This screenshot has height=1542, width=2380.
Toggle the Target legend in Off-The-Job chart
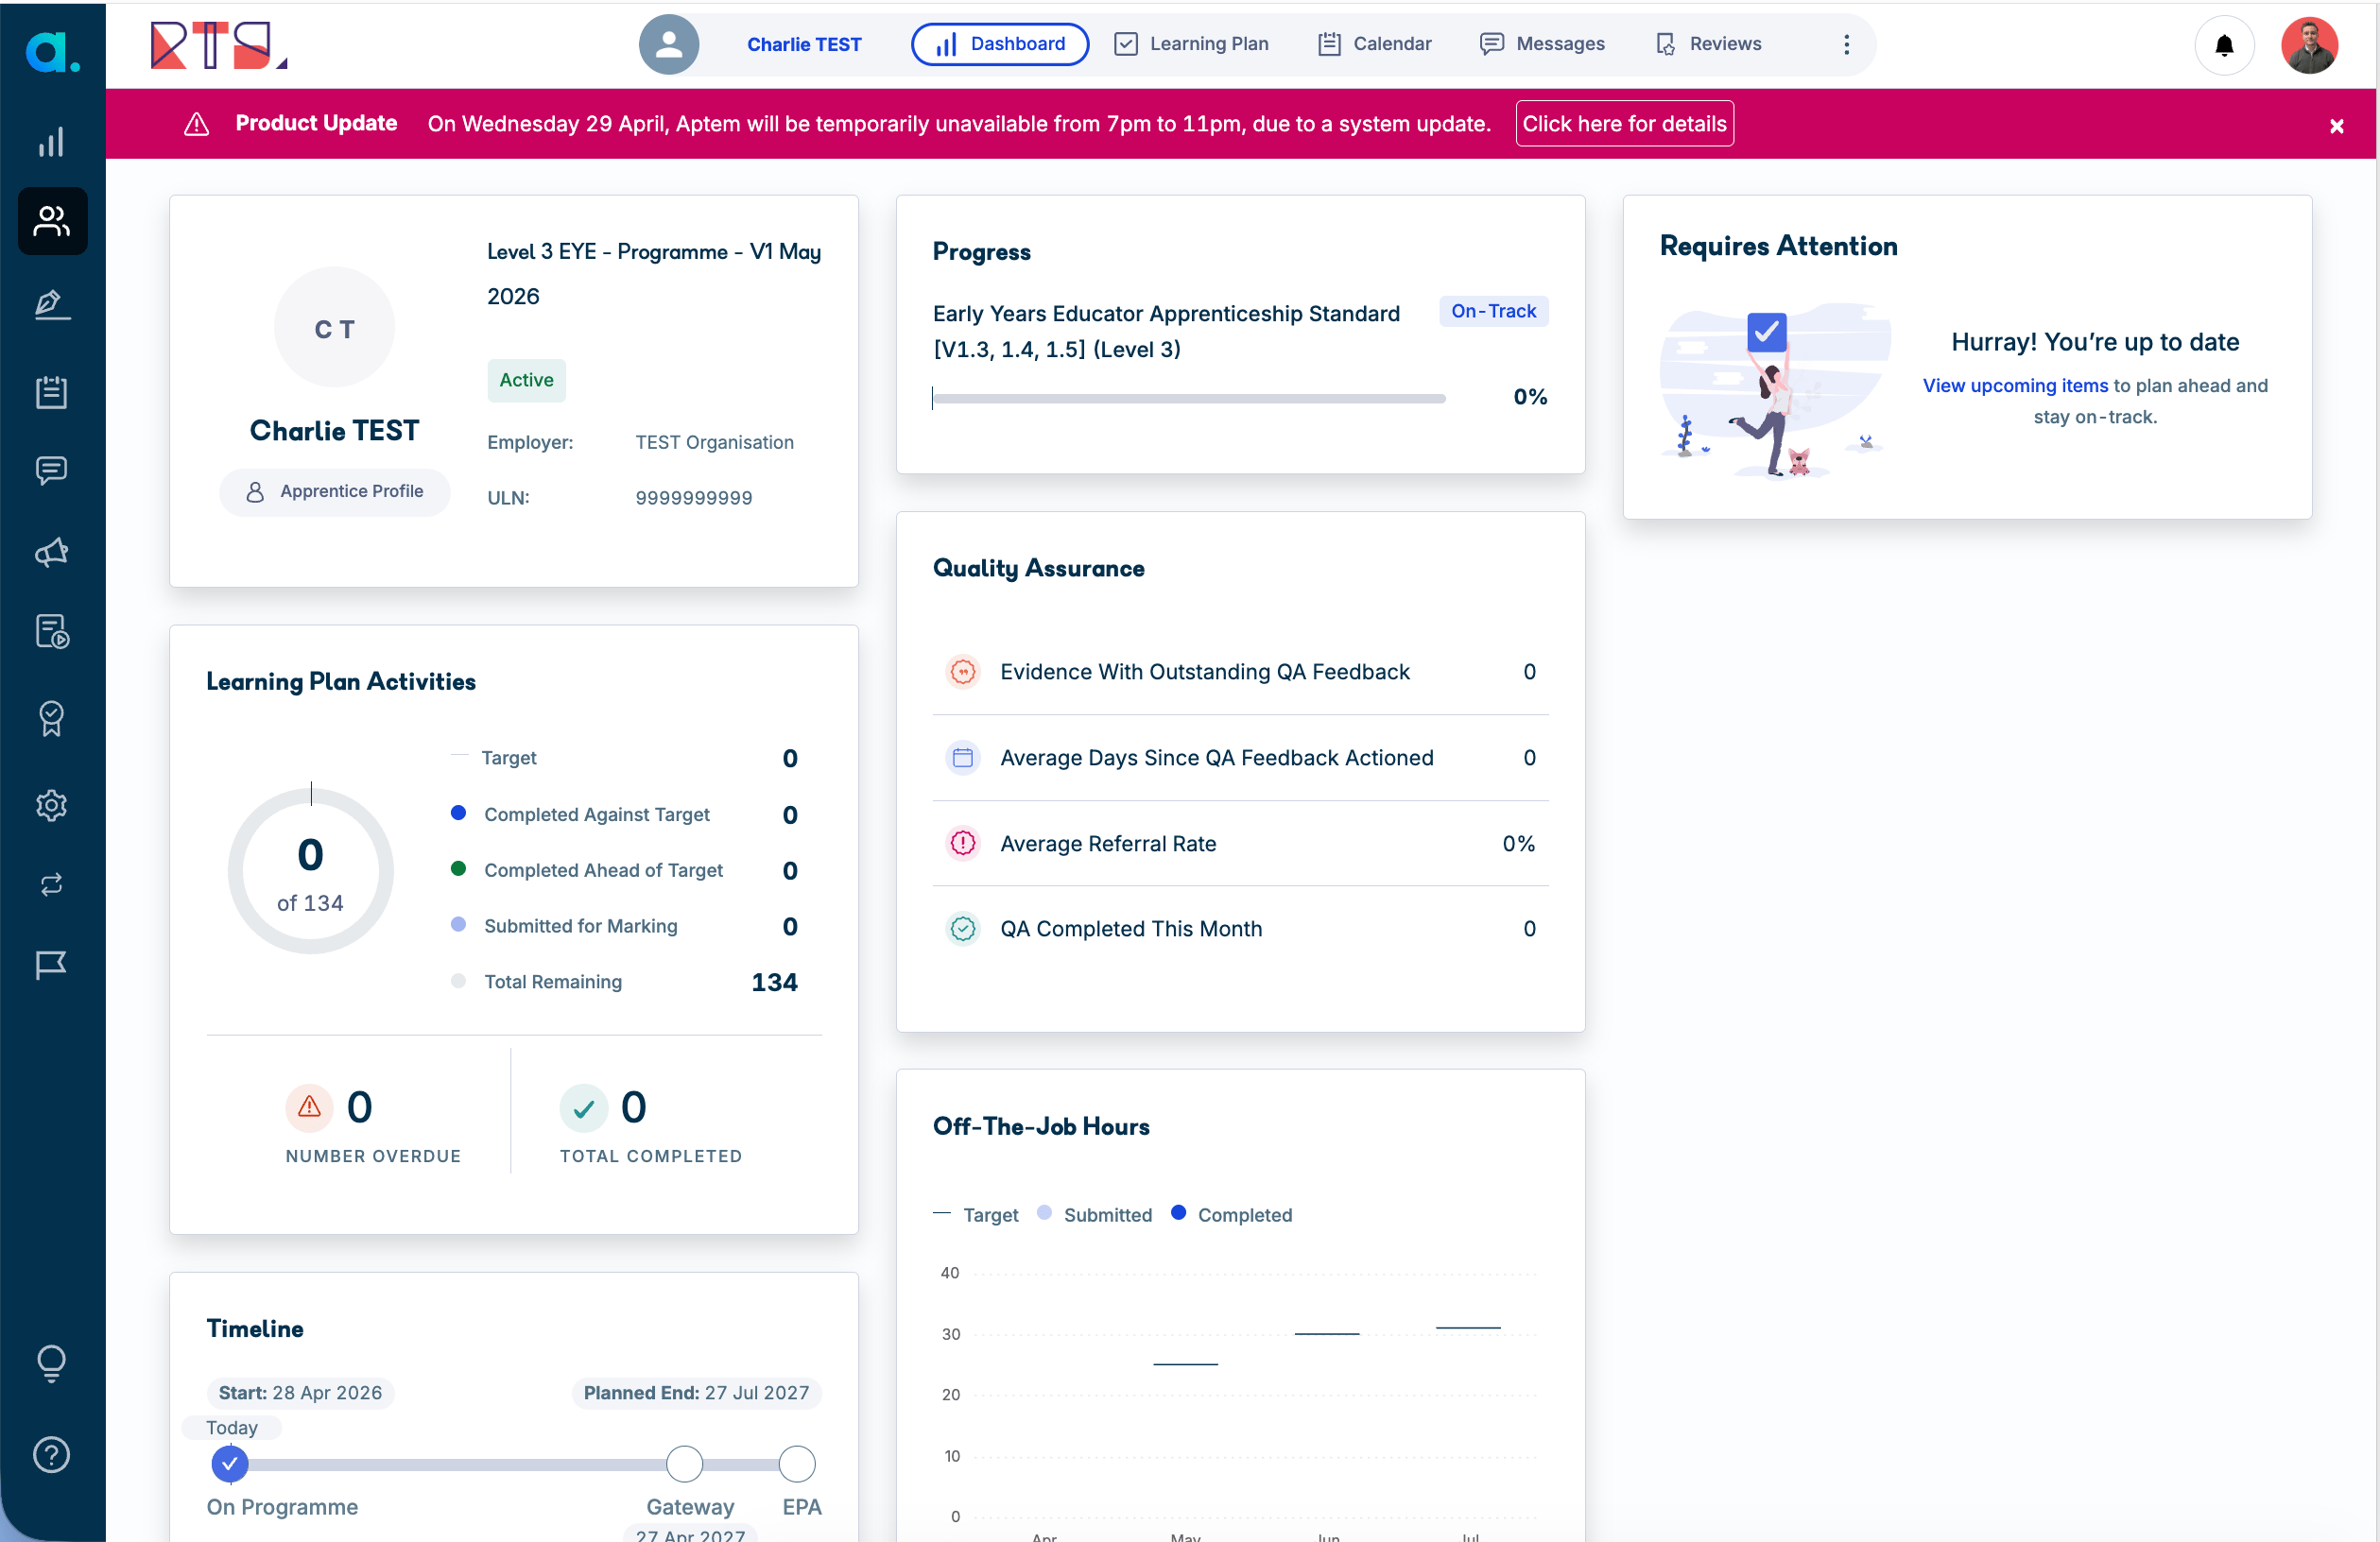[976, 1214]
